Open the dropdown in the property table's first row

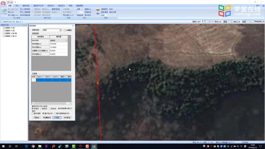click(x=58, y=41)
